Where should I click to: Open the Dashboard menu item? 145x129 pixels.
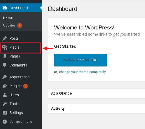(21, 8)
